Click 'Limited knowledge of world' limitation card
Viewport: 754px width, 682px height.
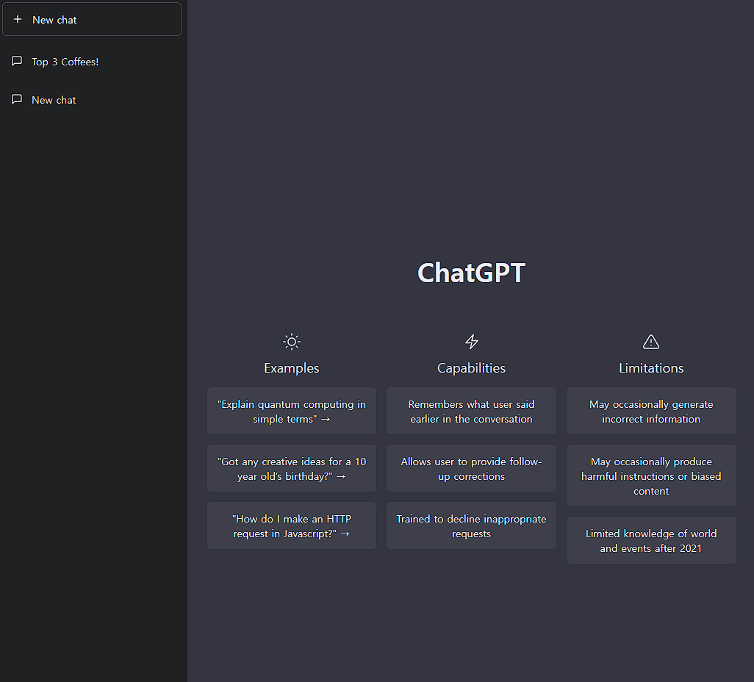tap(651, 541)
